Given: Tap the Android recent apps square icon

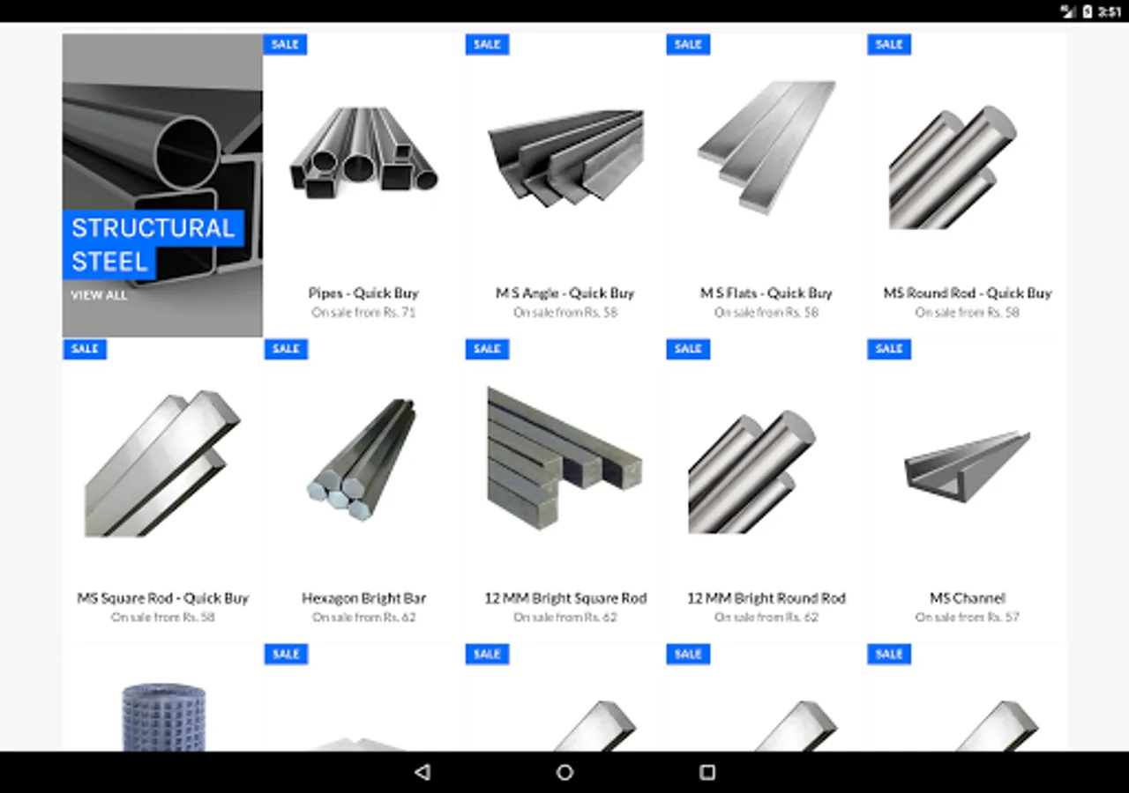Looking at the screenshot, I should [707, 773].
